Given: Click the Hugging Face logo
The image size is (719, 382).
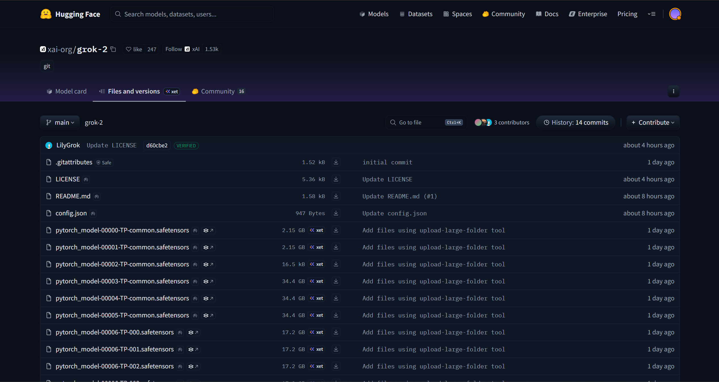Looking at the screenshot, I should pos(70,14).
